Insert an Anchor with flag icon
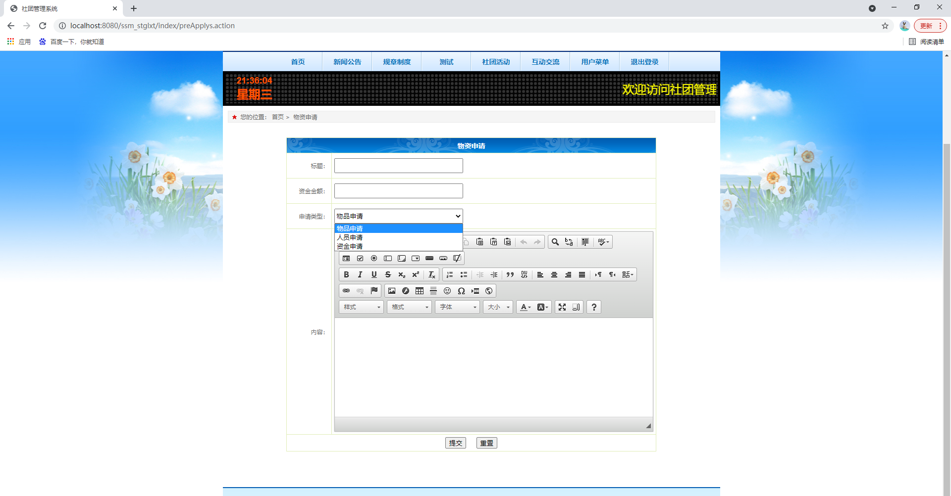 point(374,291)
